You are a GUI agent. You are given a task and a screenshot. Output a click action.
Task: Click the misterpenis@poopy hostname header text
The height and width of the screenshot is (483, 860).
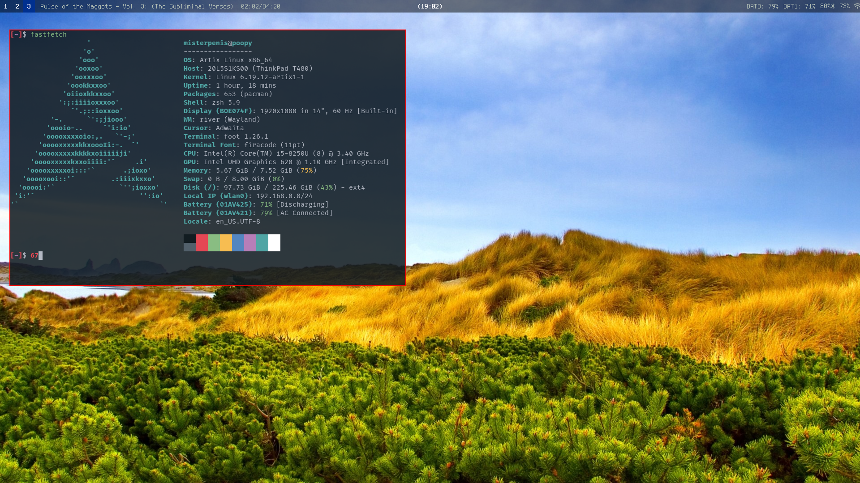point(218,43)
